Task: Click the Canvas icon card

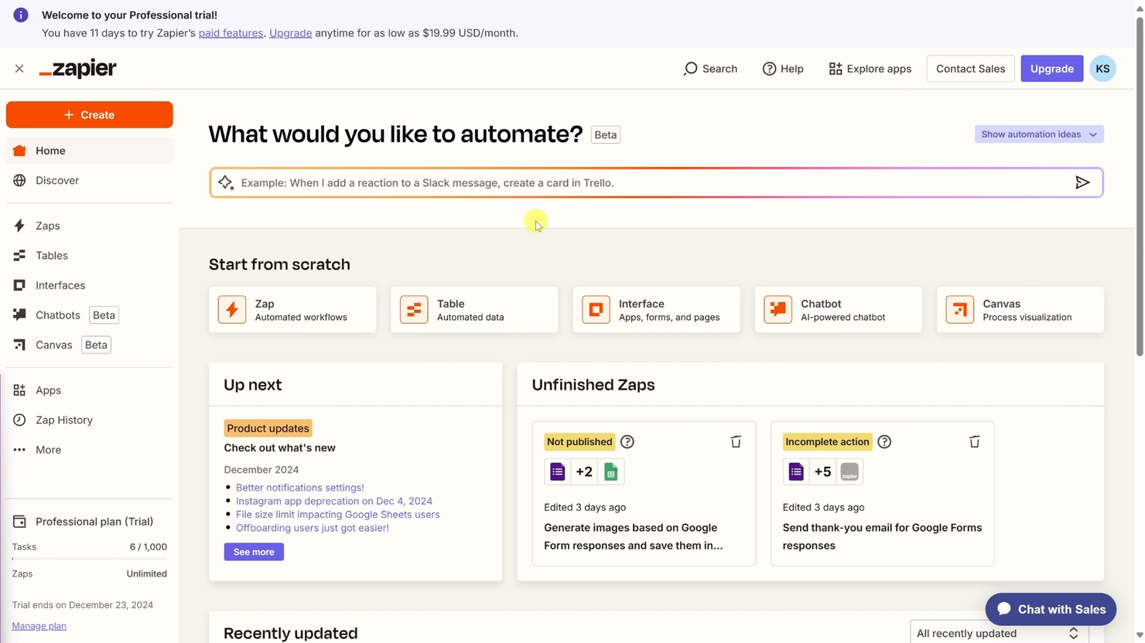Action: [x=1020, y=310]
